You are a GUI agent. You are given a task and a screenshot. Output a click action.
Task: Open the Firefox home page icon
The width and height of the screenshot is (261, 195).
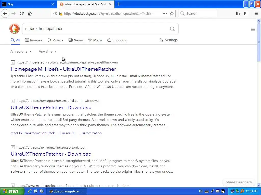[x=30, y=13]
